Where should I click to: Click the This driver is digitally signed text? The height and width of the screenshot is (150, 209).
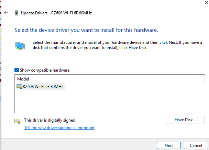pos(50,120)
